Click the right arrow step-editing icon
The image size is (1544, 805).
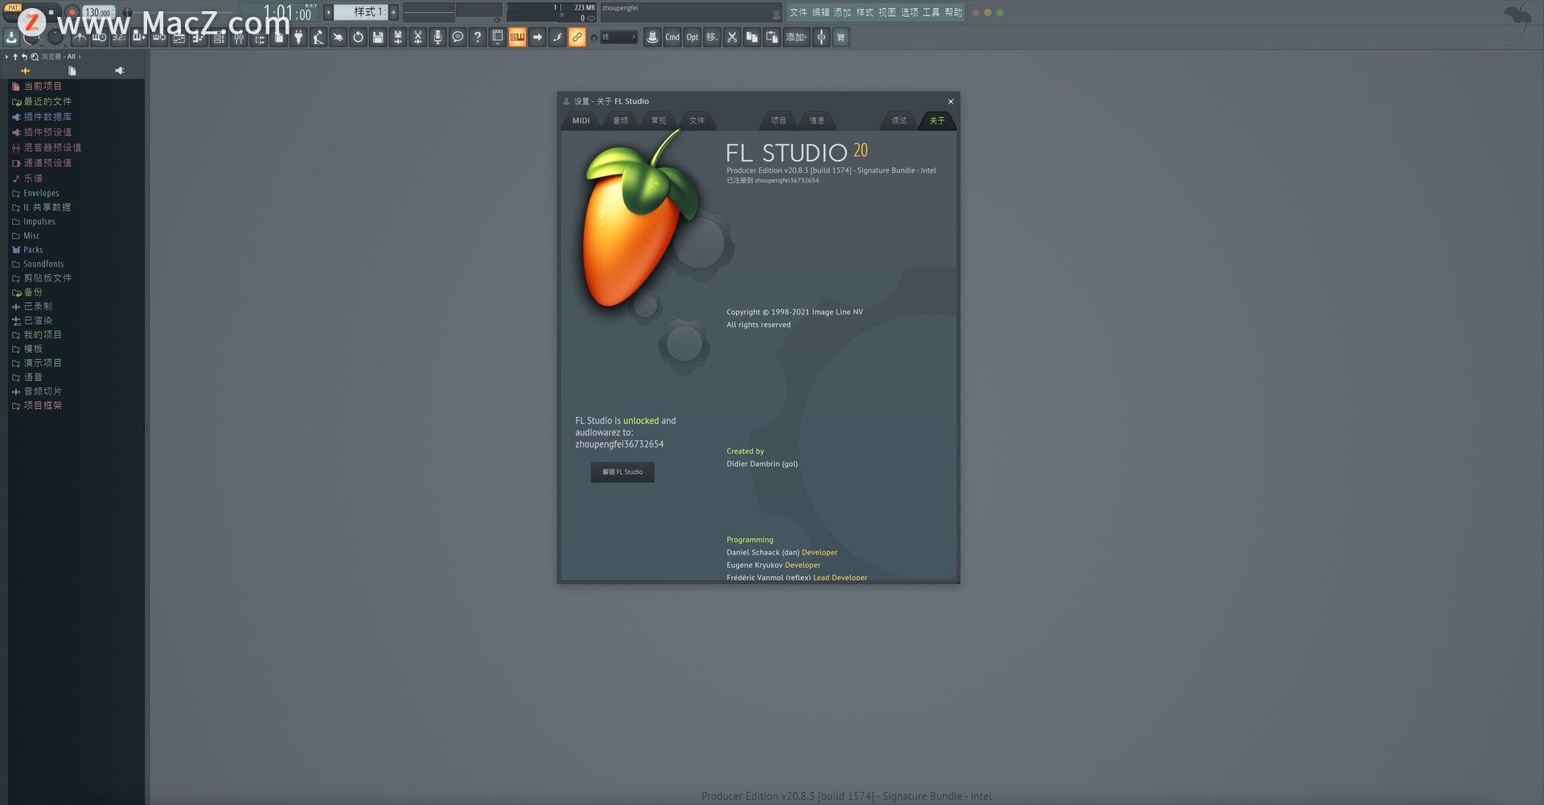tap(537, 37)
